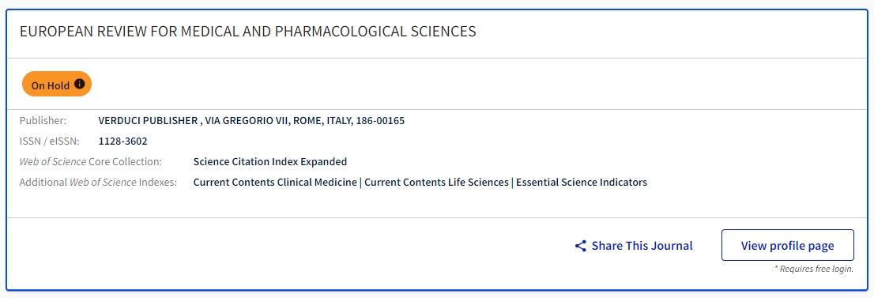The image size is (874, 298).
Task: Click Current Contents Clinical Medicine index
Action: pos(275,182)
